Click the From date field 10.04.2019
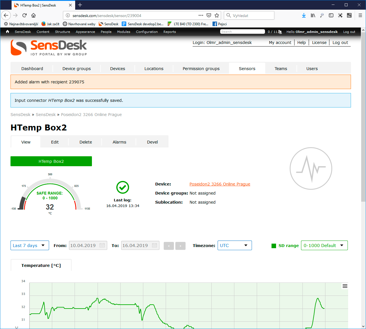The image size is (366, 329). pos(88,245)
